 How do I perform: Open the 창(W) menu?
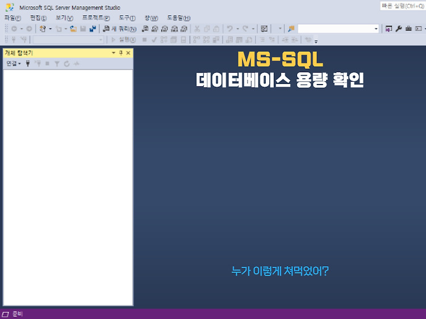151,18
